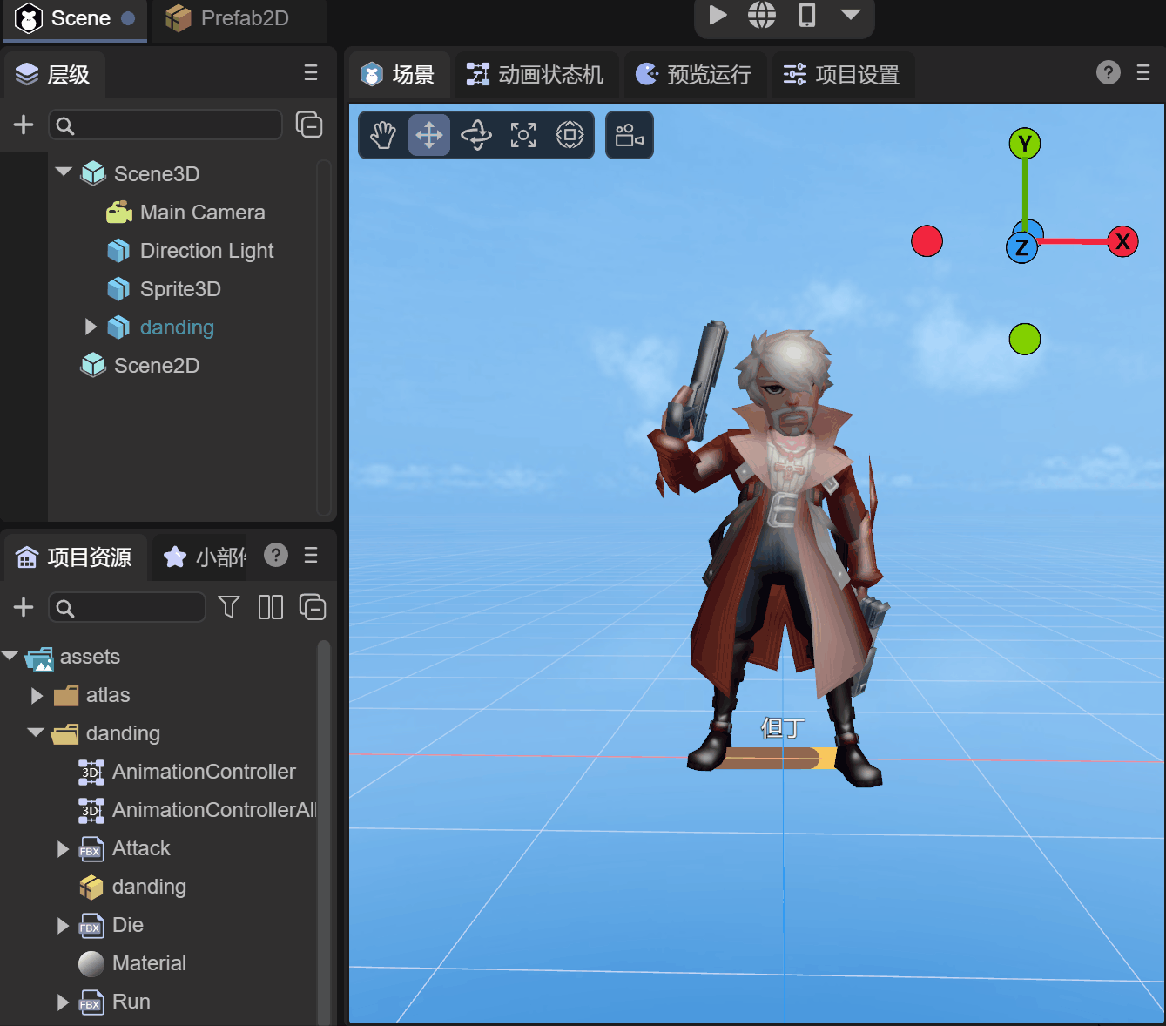The height and width of the screenshot is (1026, 1166).
Task: Collapse the Scene3D node
Action: pyautogui.click(x=64, y=172)
